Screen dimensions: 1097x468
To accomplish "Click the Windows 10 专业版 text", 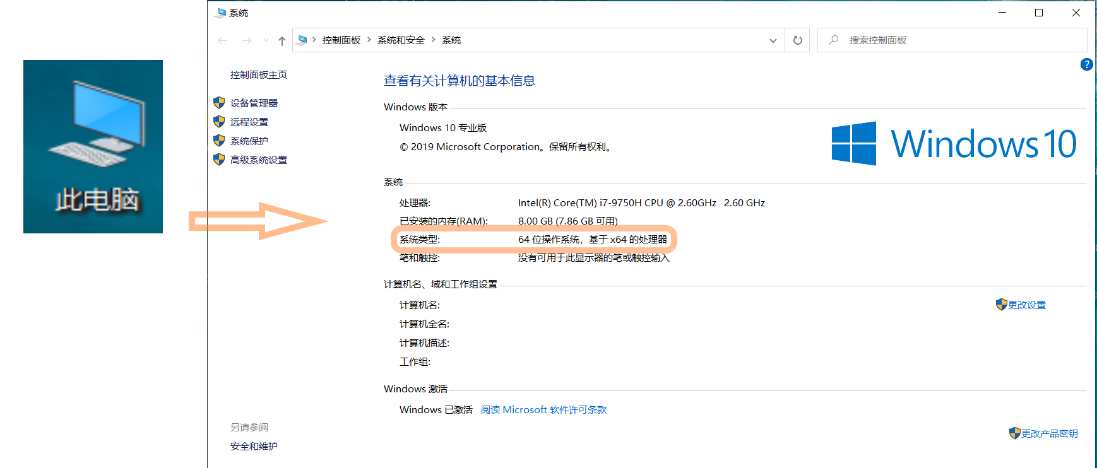I will (443, 127).
